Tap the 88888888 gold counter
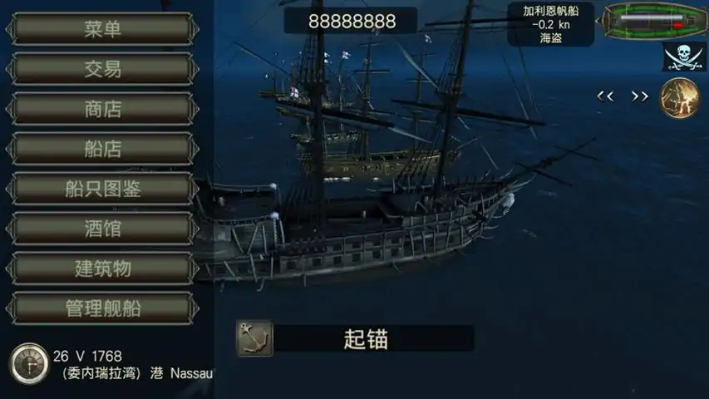 [352, 21]
